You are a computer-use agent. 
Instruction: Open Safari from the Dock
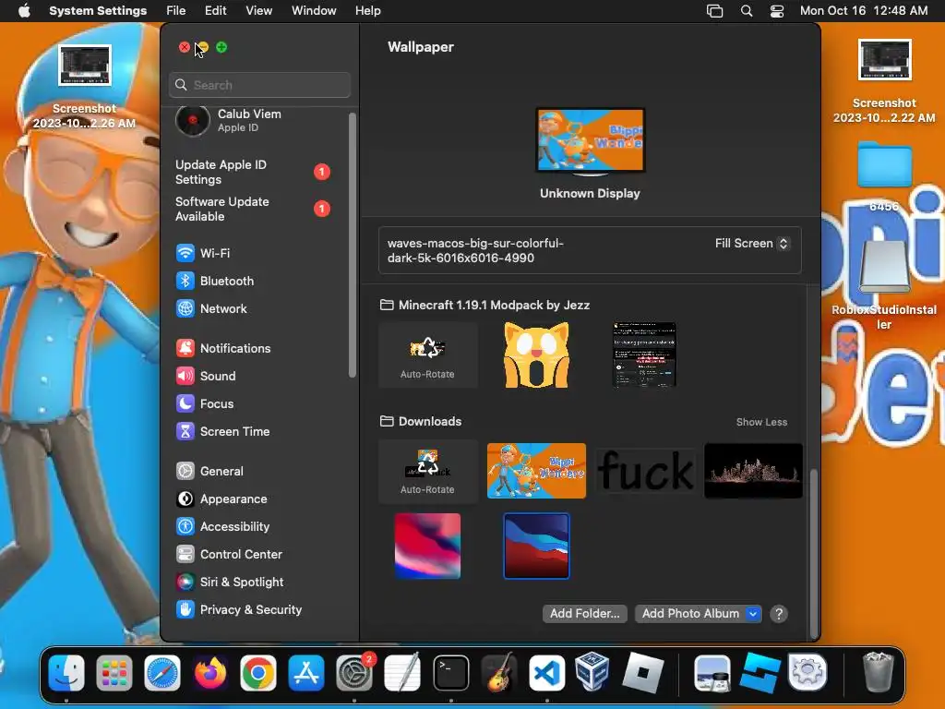(162, 672)
